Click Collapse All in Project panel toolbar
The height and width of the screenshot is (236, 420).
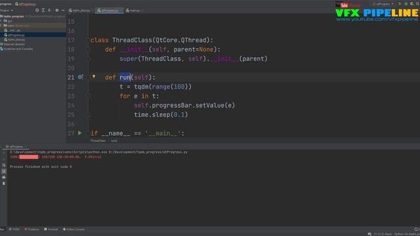point(49,10)
